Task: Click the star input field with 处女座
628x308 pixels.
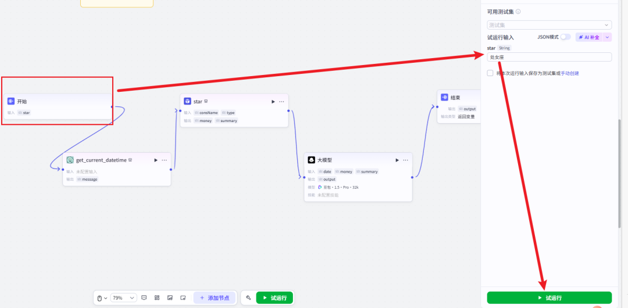Action: (x=549, y=58)
